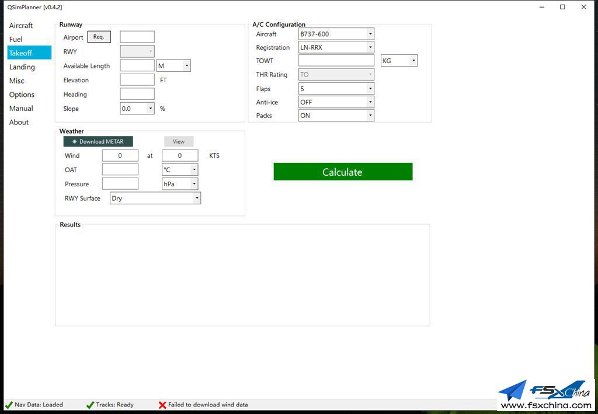
Task: Select the Takeoff page
Action: [x=29, y=53]
